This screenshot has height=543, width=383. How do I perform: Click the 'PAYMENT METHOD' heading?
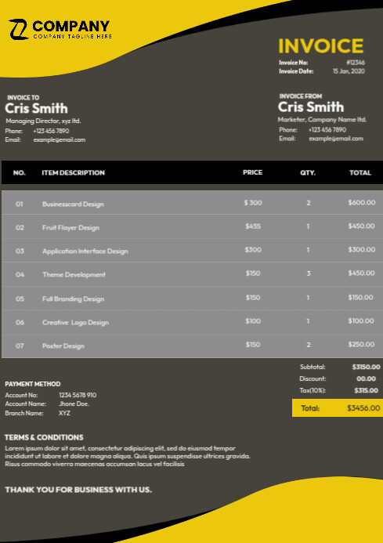tap(33, 384)
